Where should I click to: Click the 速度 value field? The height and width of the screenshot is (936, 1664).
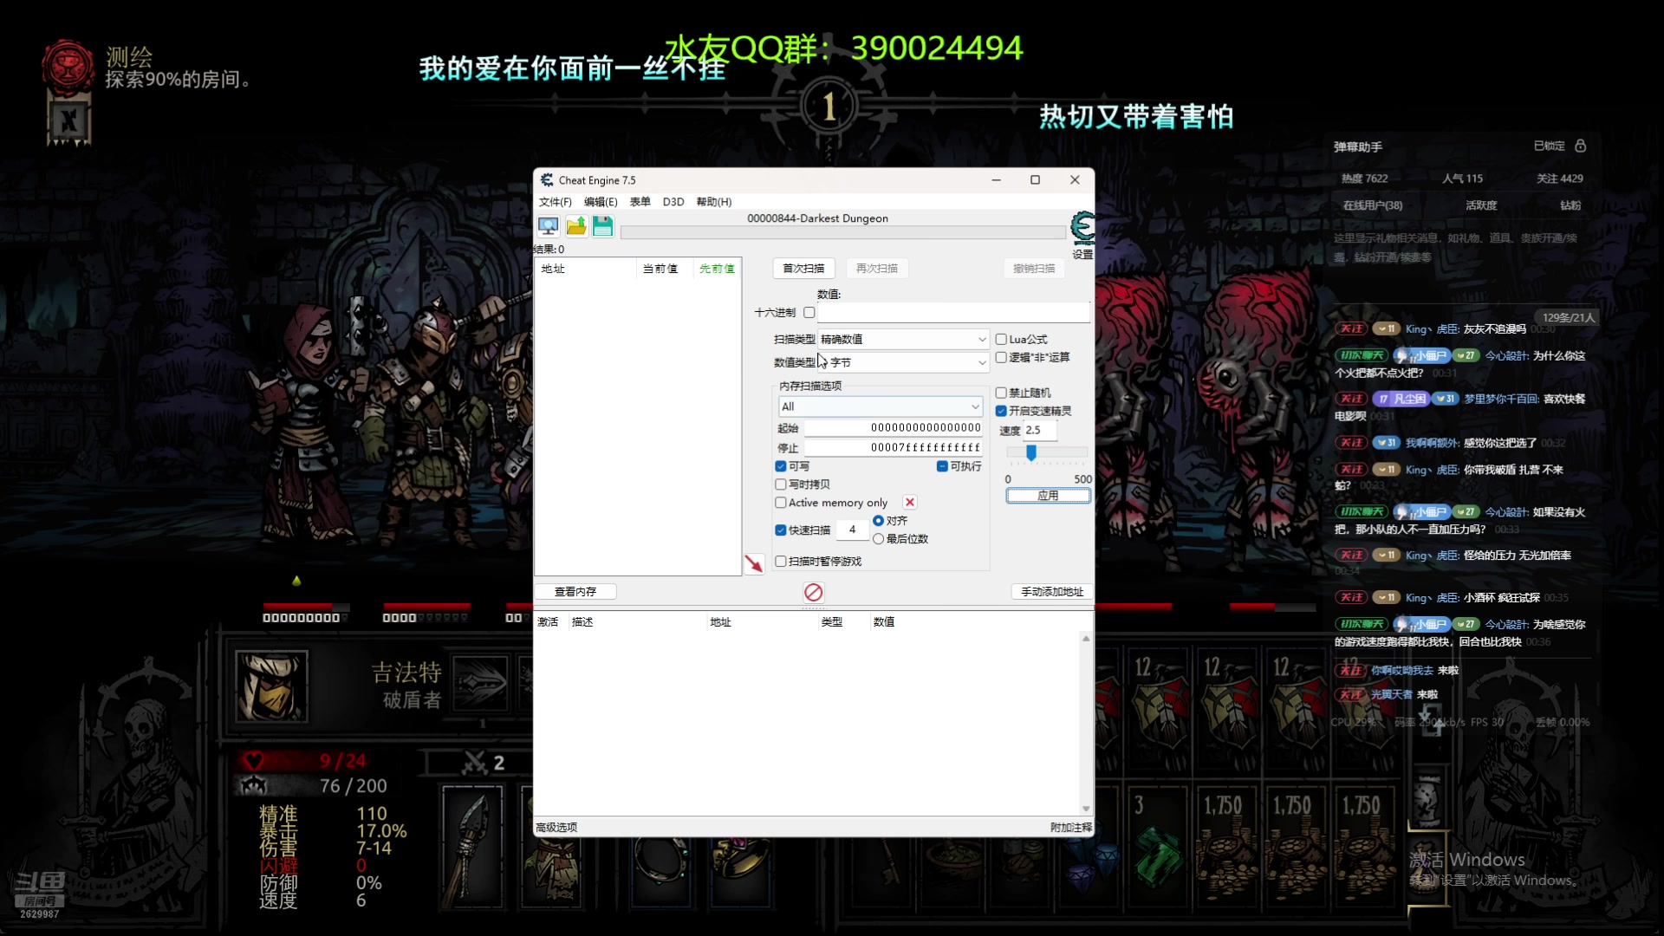click(1039, 430)
